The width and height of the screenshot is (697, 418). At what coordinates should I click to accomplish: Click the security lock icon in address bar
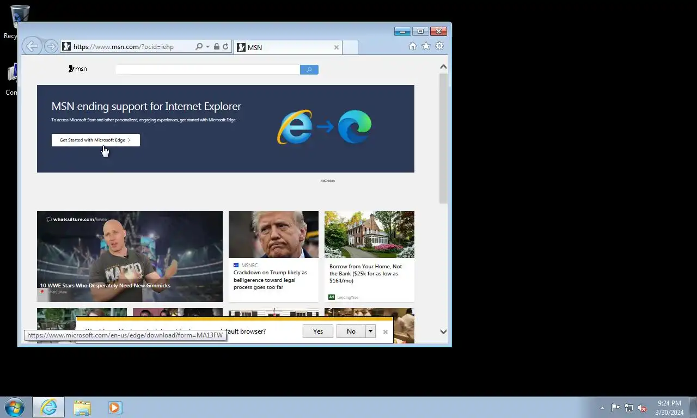217,47
